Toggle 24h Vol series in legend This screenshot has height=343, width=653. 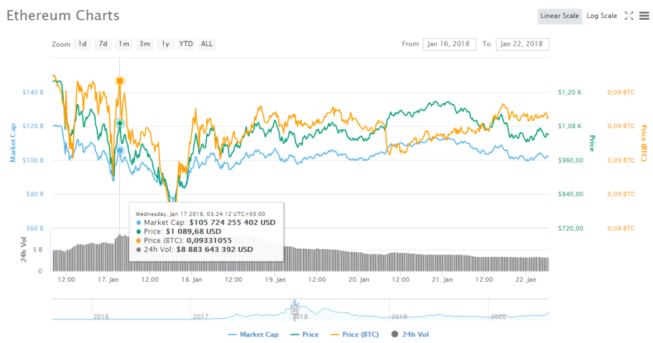pos(410,334)
